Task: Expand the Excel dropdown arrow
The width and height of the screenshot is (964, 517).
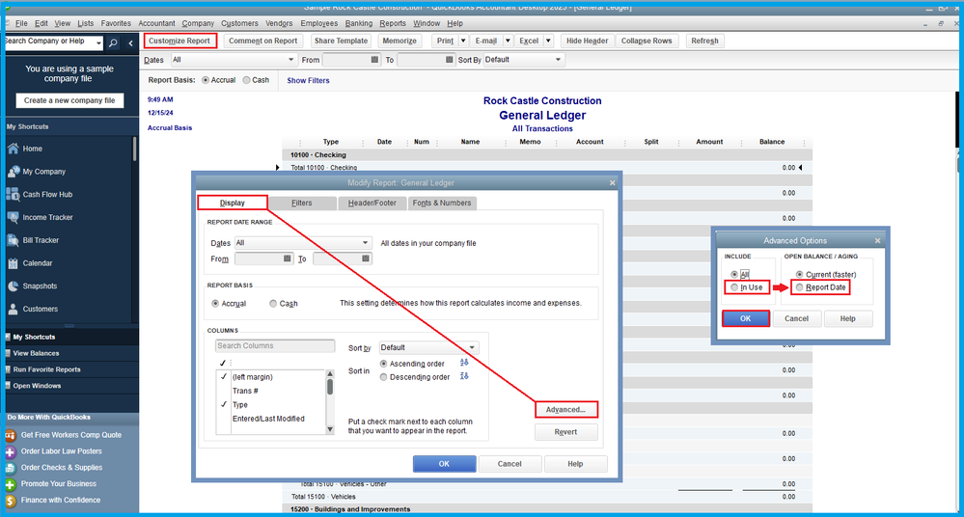Action: click(x=548, y=41)
